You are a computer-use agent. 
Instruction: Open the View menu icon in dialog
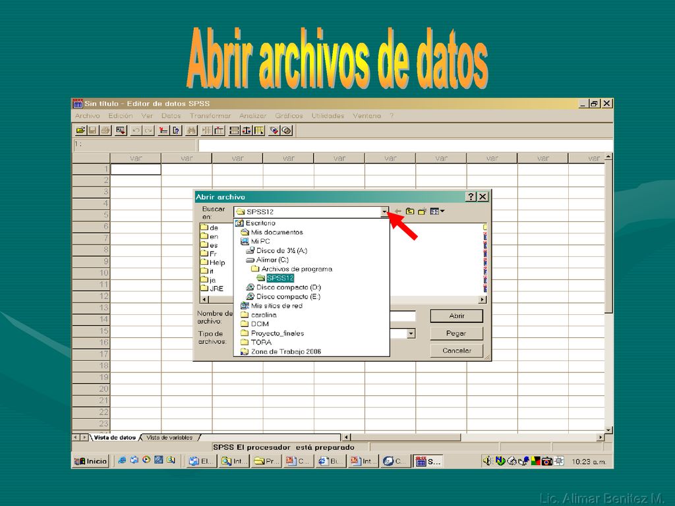(437, 211)
